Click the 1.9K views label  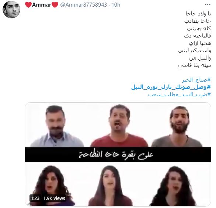(x=54, y=198)
